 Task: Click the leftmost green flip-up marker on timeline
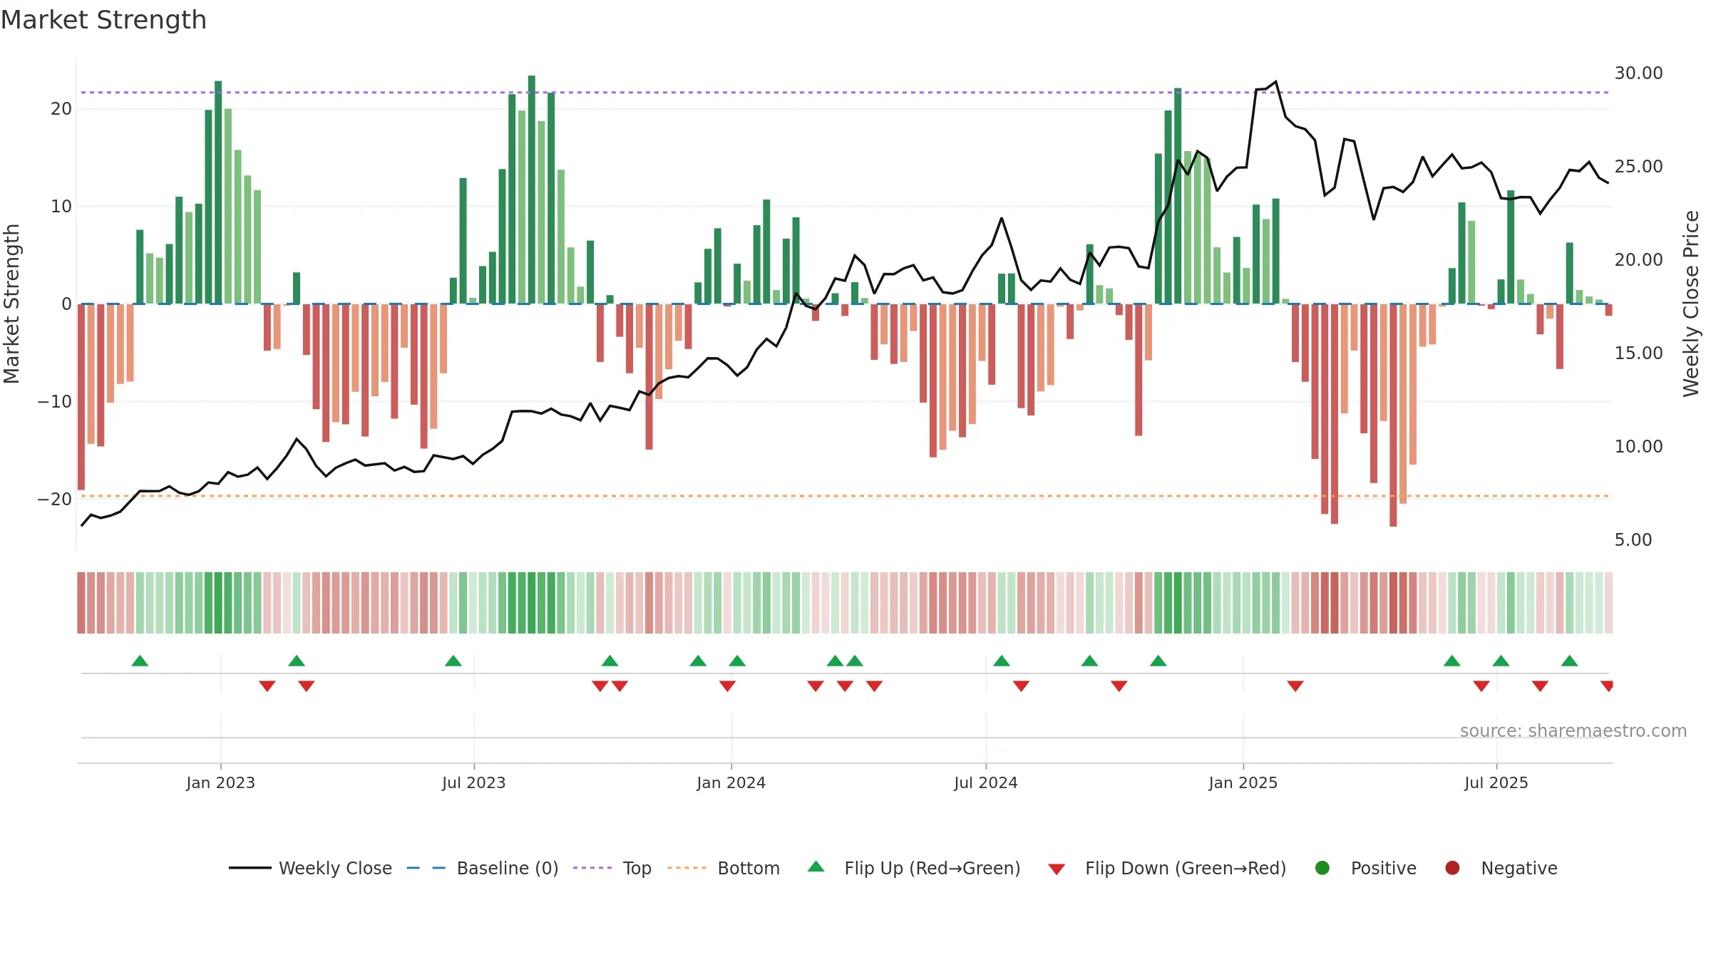coord(140,661)
